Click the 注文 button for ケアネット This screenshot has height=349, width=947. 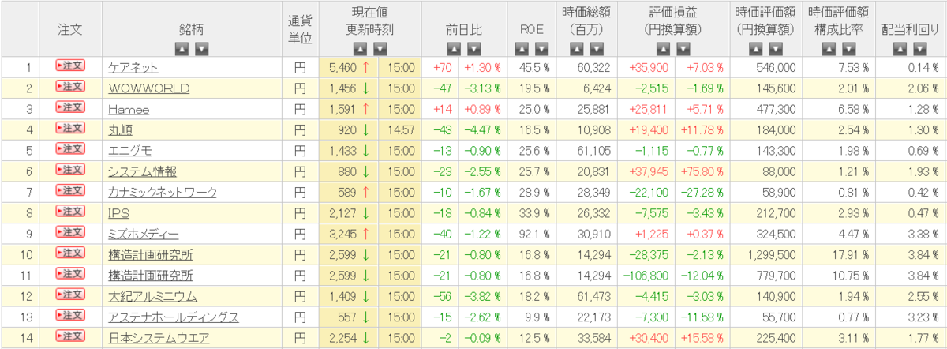tap(70, 66)
